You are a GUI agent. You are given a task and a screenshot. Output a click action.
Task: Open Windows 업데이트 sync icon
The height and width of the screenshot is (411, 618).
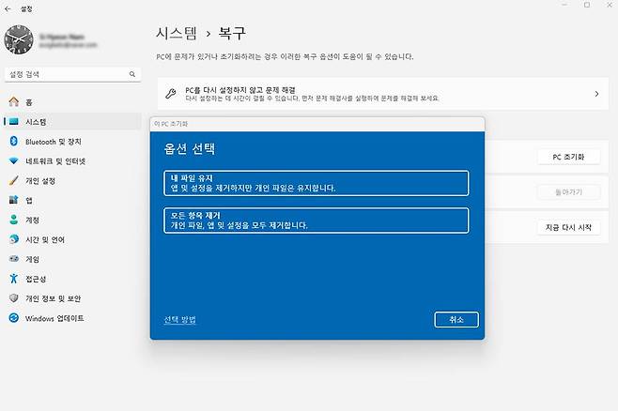pos(14,318)
